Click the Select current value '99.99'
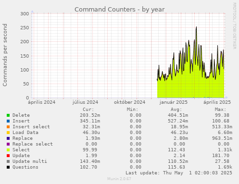This screenshot has width=239, height=184. pyautogui.click(x=90, y=150)
